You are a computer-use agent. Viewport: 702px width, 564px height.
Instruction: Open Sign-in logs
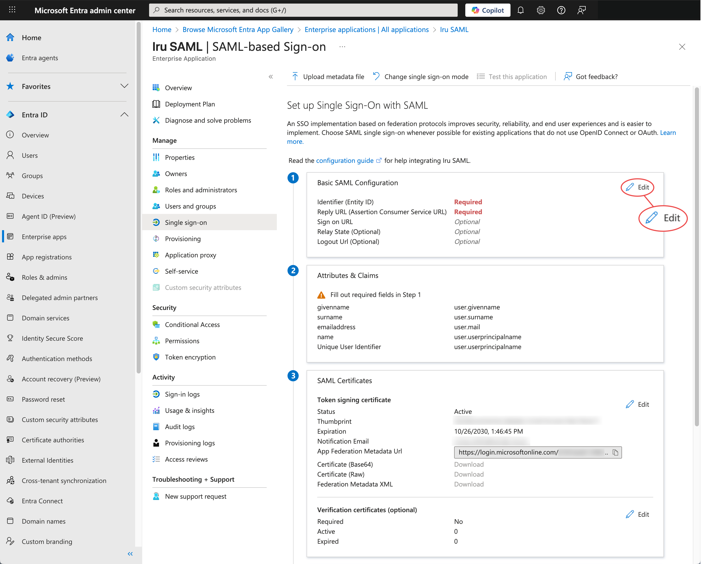tap(182, 394)
